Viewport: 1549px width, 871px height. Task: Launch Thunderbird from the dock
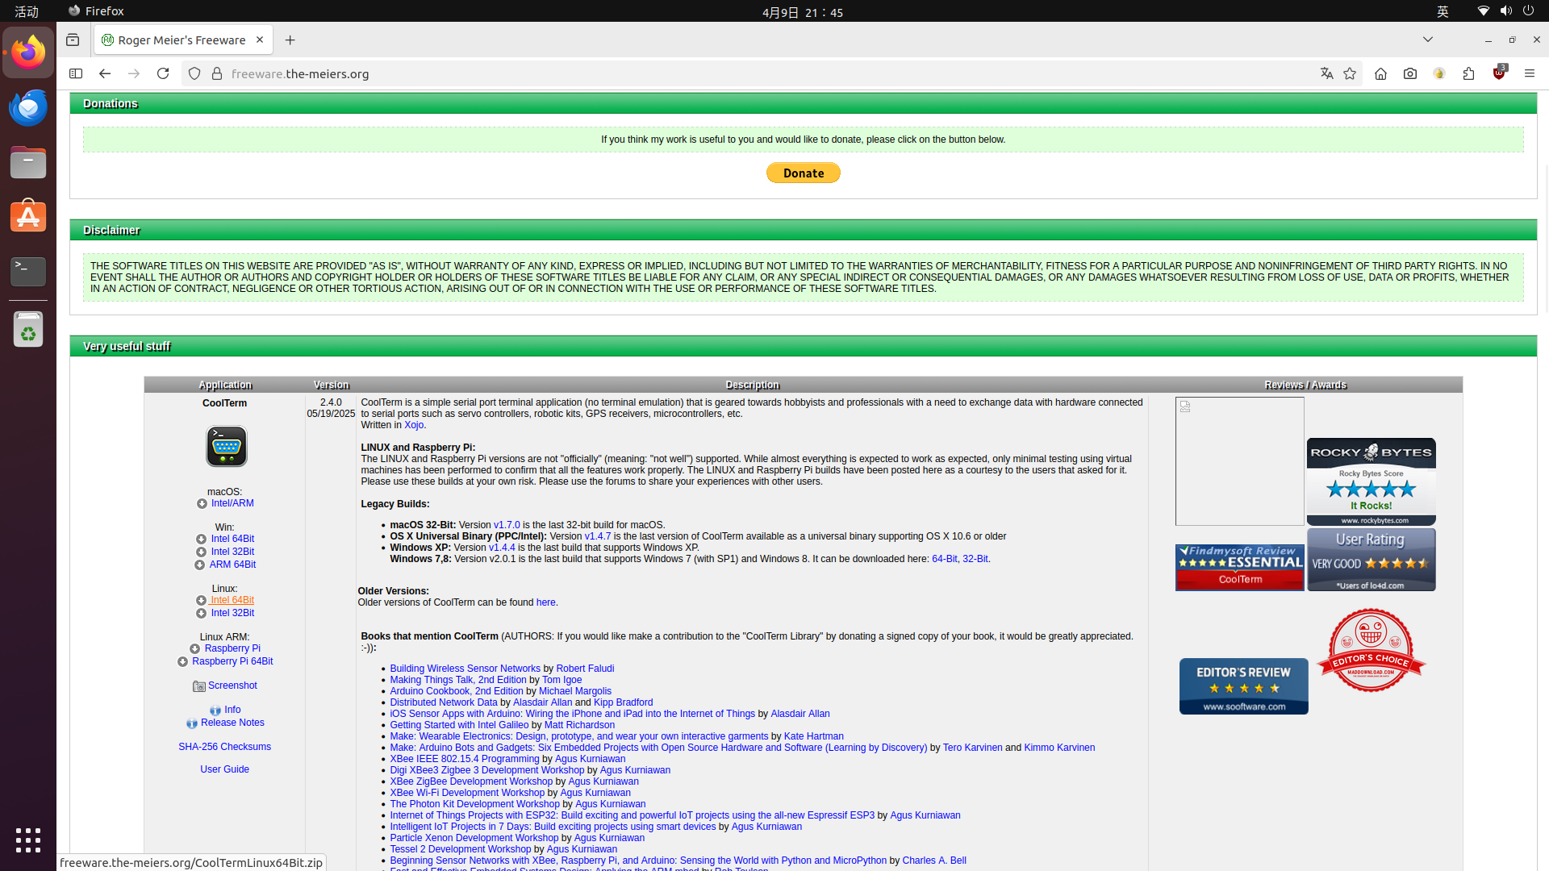28,107
